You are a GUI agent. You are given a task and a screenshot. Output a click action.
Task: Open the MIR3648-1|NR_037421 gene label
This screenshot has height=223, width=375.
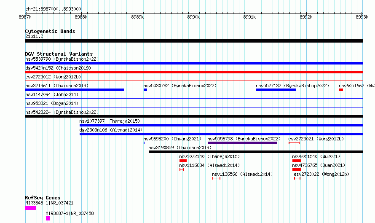[x=49, y=203]
